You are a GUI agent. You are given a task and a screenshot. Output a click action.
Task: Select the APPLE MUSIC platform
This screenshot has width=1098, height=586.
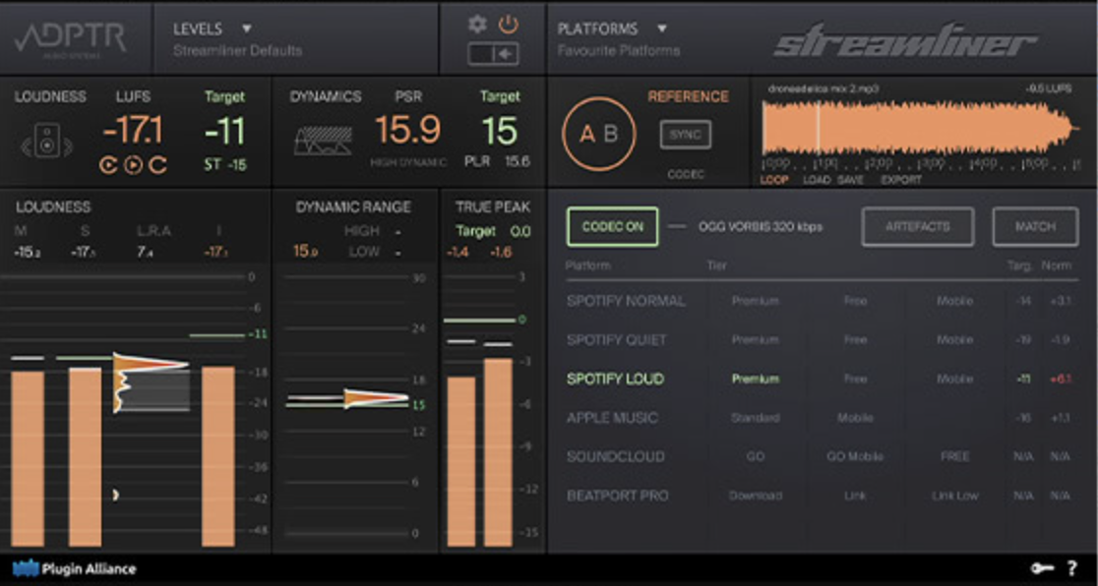[x=612, y=418]
